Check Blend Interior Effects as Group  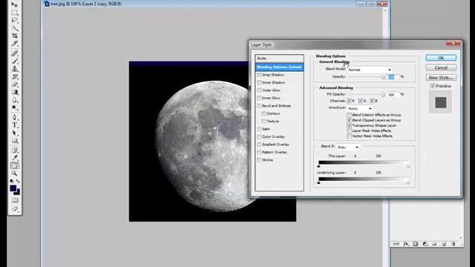(350, 115)
